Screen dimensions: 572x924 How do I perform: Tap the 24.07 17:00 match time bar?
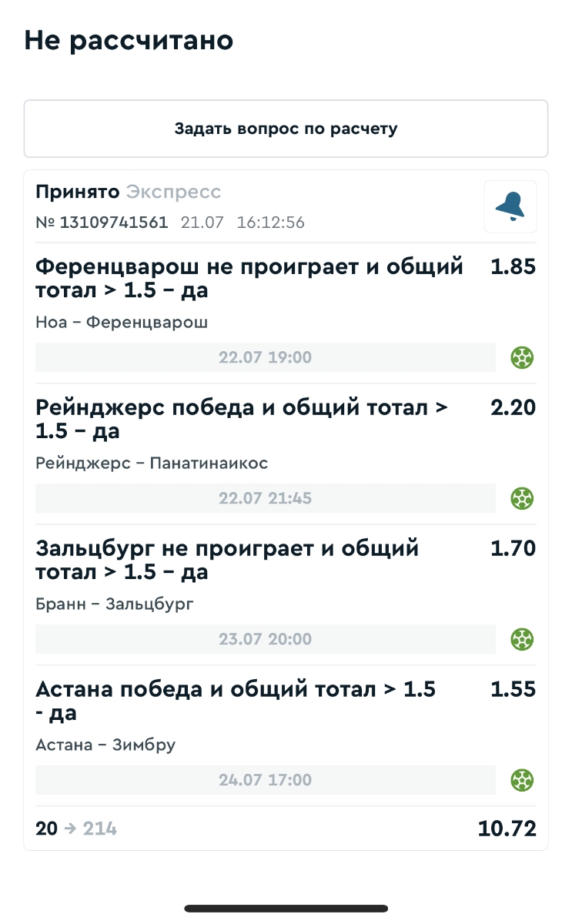click(x=265, y=780)
